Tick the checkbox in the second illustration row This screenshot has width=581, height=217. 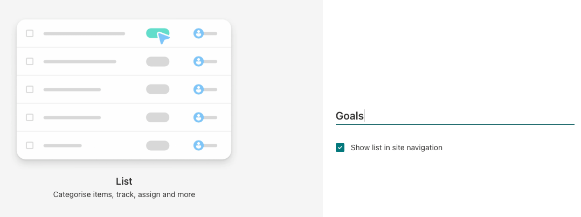[30, 61]
